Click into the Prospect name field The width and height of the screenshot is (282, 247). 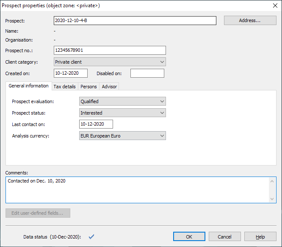(x=135, y=21)
